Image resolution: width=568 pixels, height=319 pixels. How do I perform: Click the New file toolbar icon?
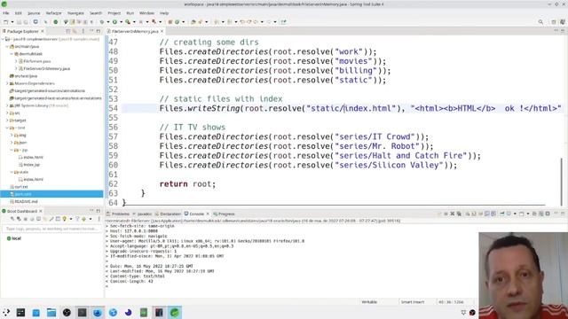tap(5, 21)
